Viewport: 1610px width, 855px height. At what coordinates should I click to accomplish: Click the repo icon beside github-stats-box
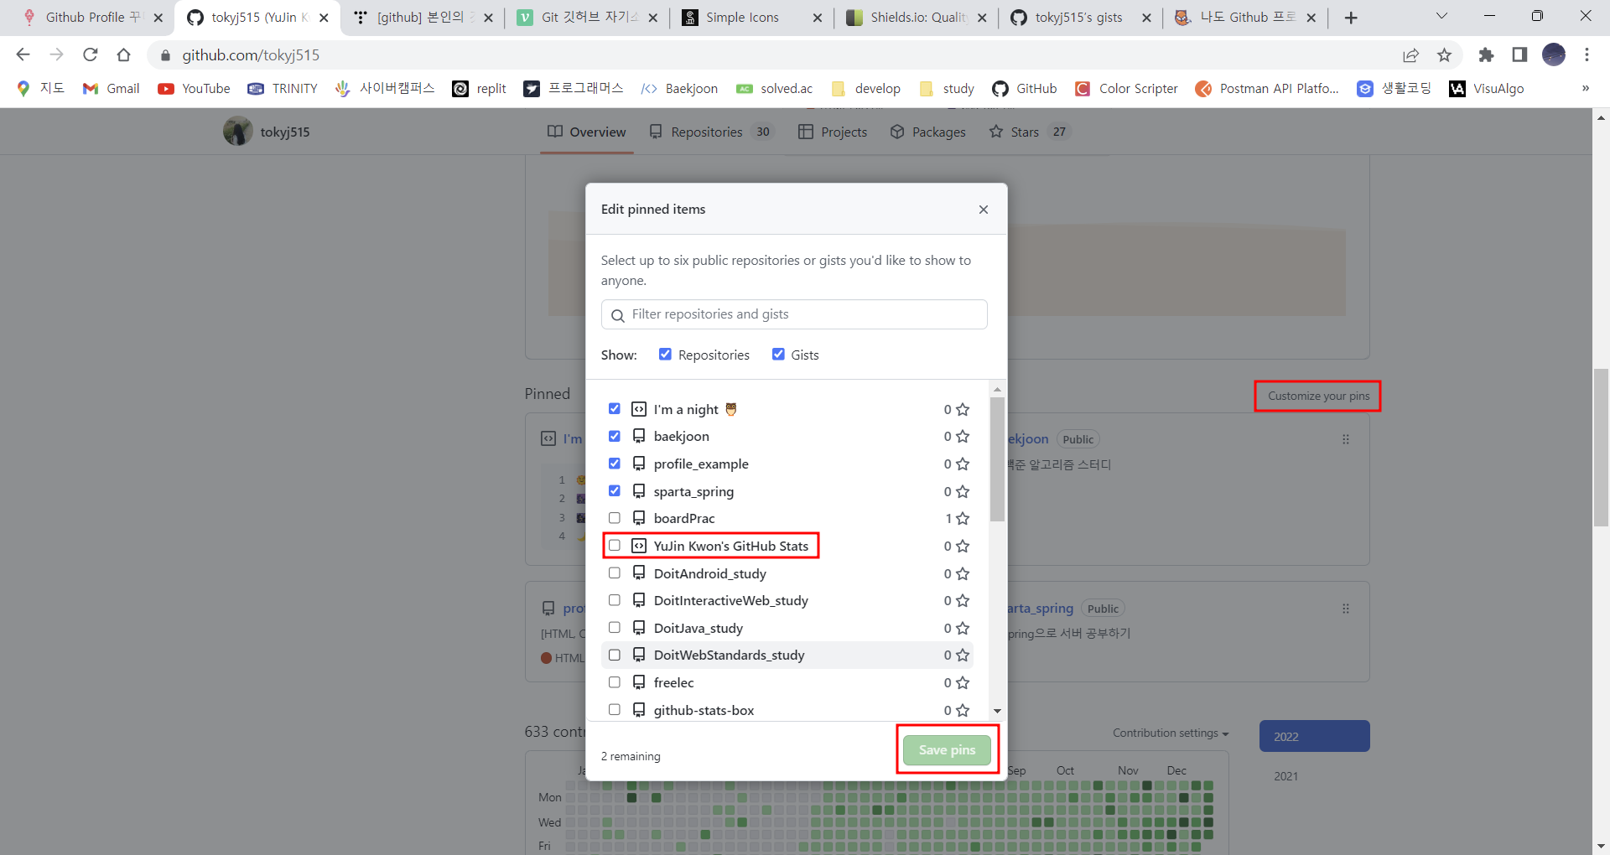coord(639,710)
